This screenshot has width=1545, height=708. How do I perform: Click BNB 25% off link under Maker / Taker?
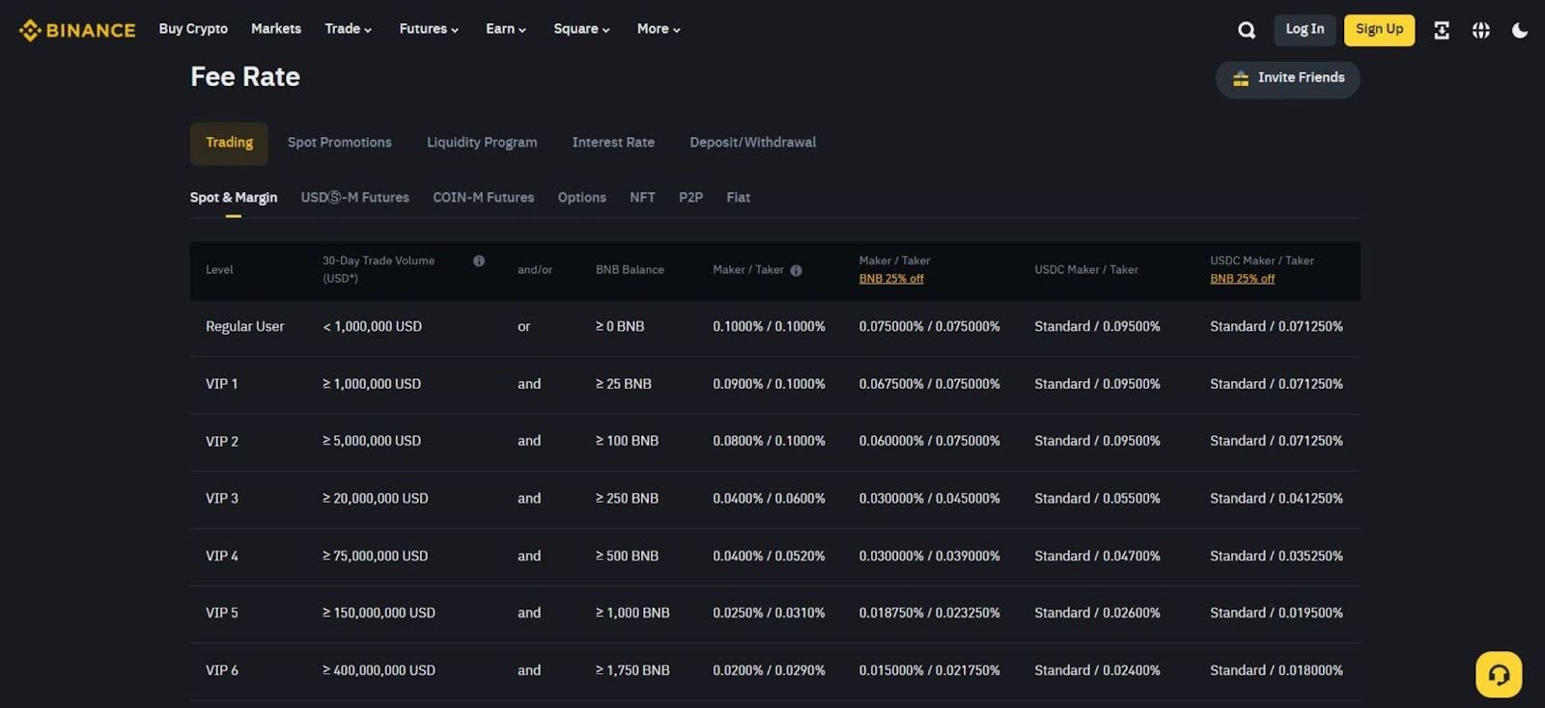tap(891, 279)
